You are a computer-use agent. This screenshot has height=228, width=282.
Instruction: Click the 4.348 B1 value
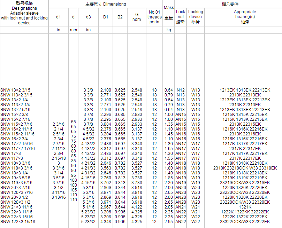click(x=106, y=222)
